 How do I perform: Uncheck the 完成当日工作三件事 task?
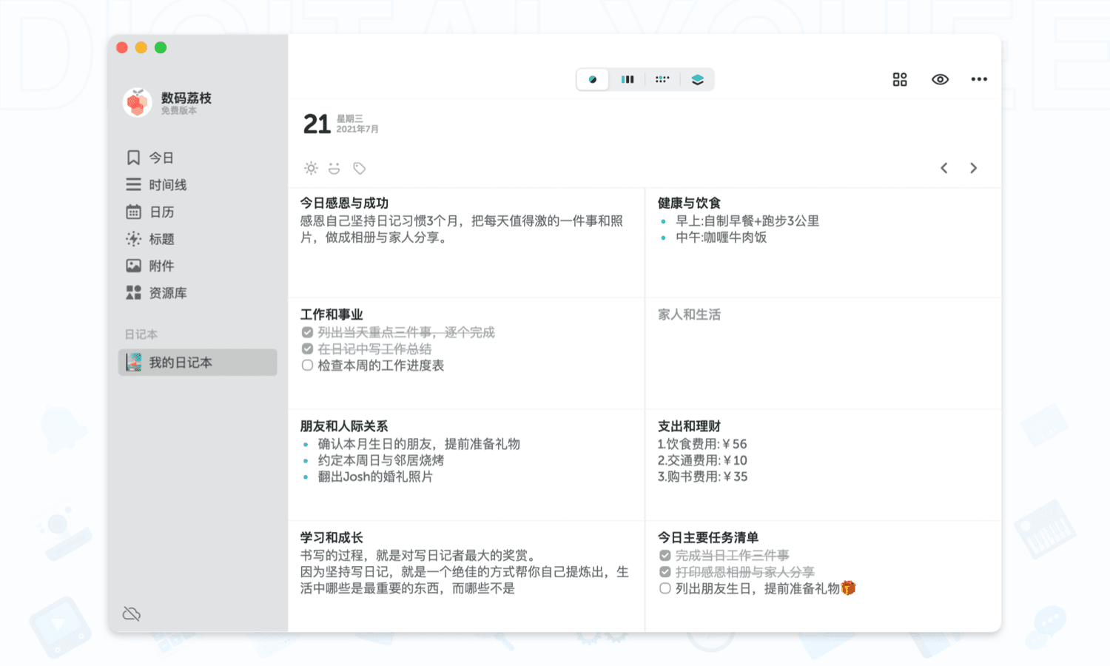(665, 555)
